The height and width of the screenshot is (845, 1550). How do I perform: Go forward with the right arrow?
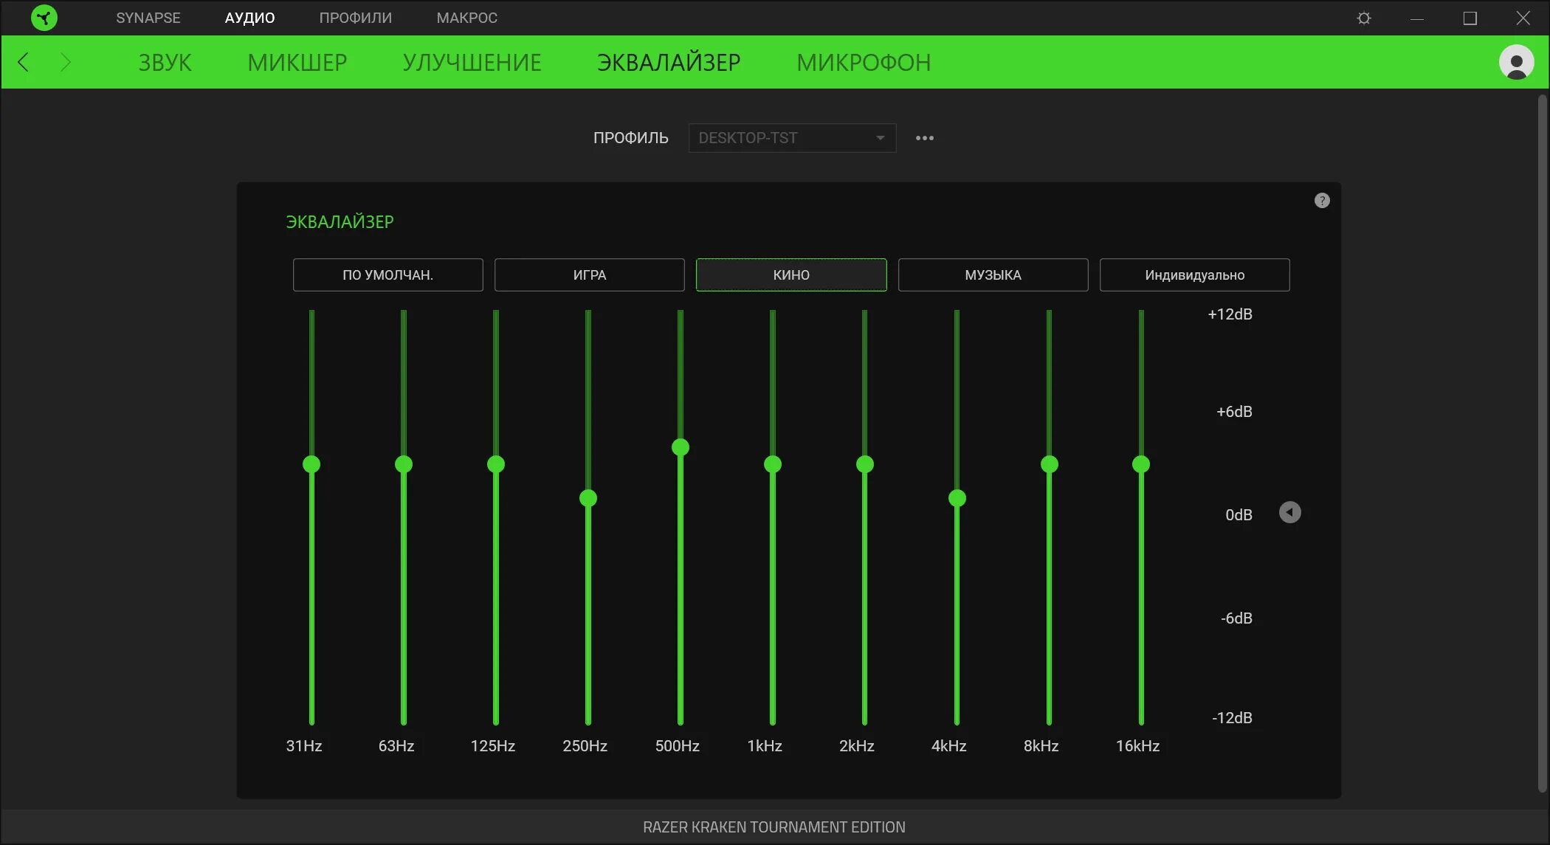(x=66, y=62)
